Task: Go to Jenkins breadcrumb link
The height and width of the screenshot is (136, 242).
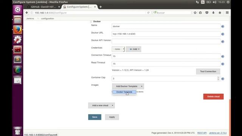Action: point(30,19)
